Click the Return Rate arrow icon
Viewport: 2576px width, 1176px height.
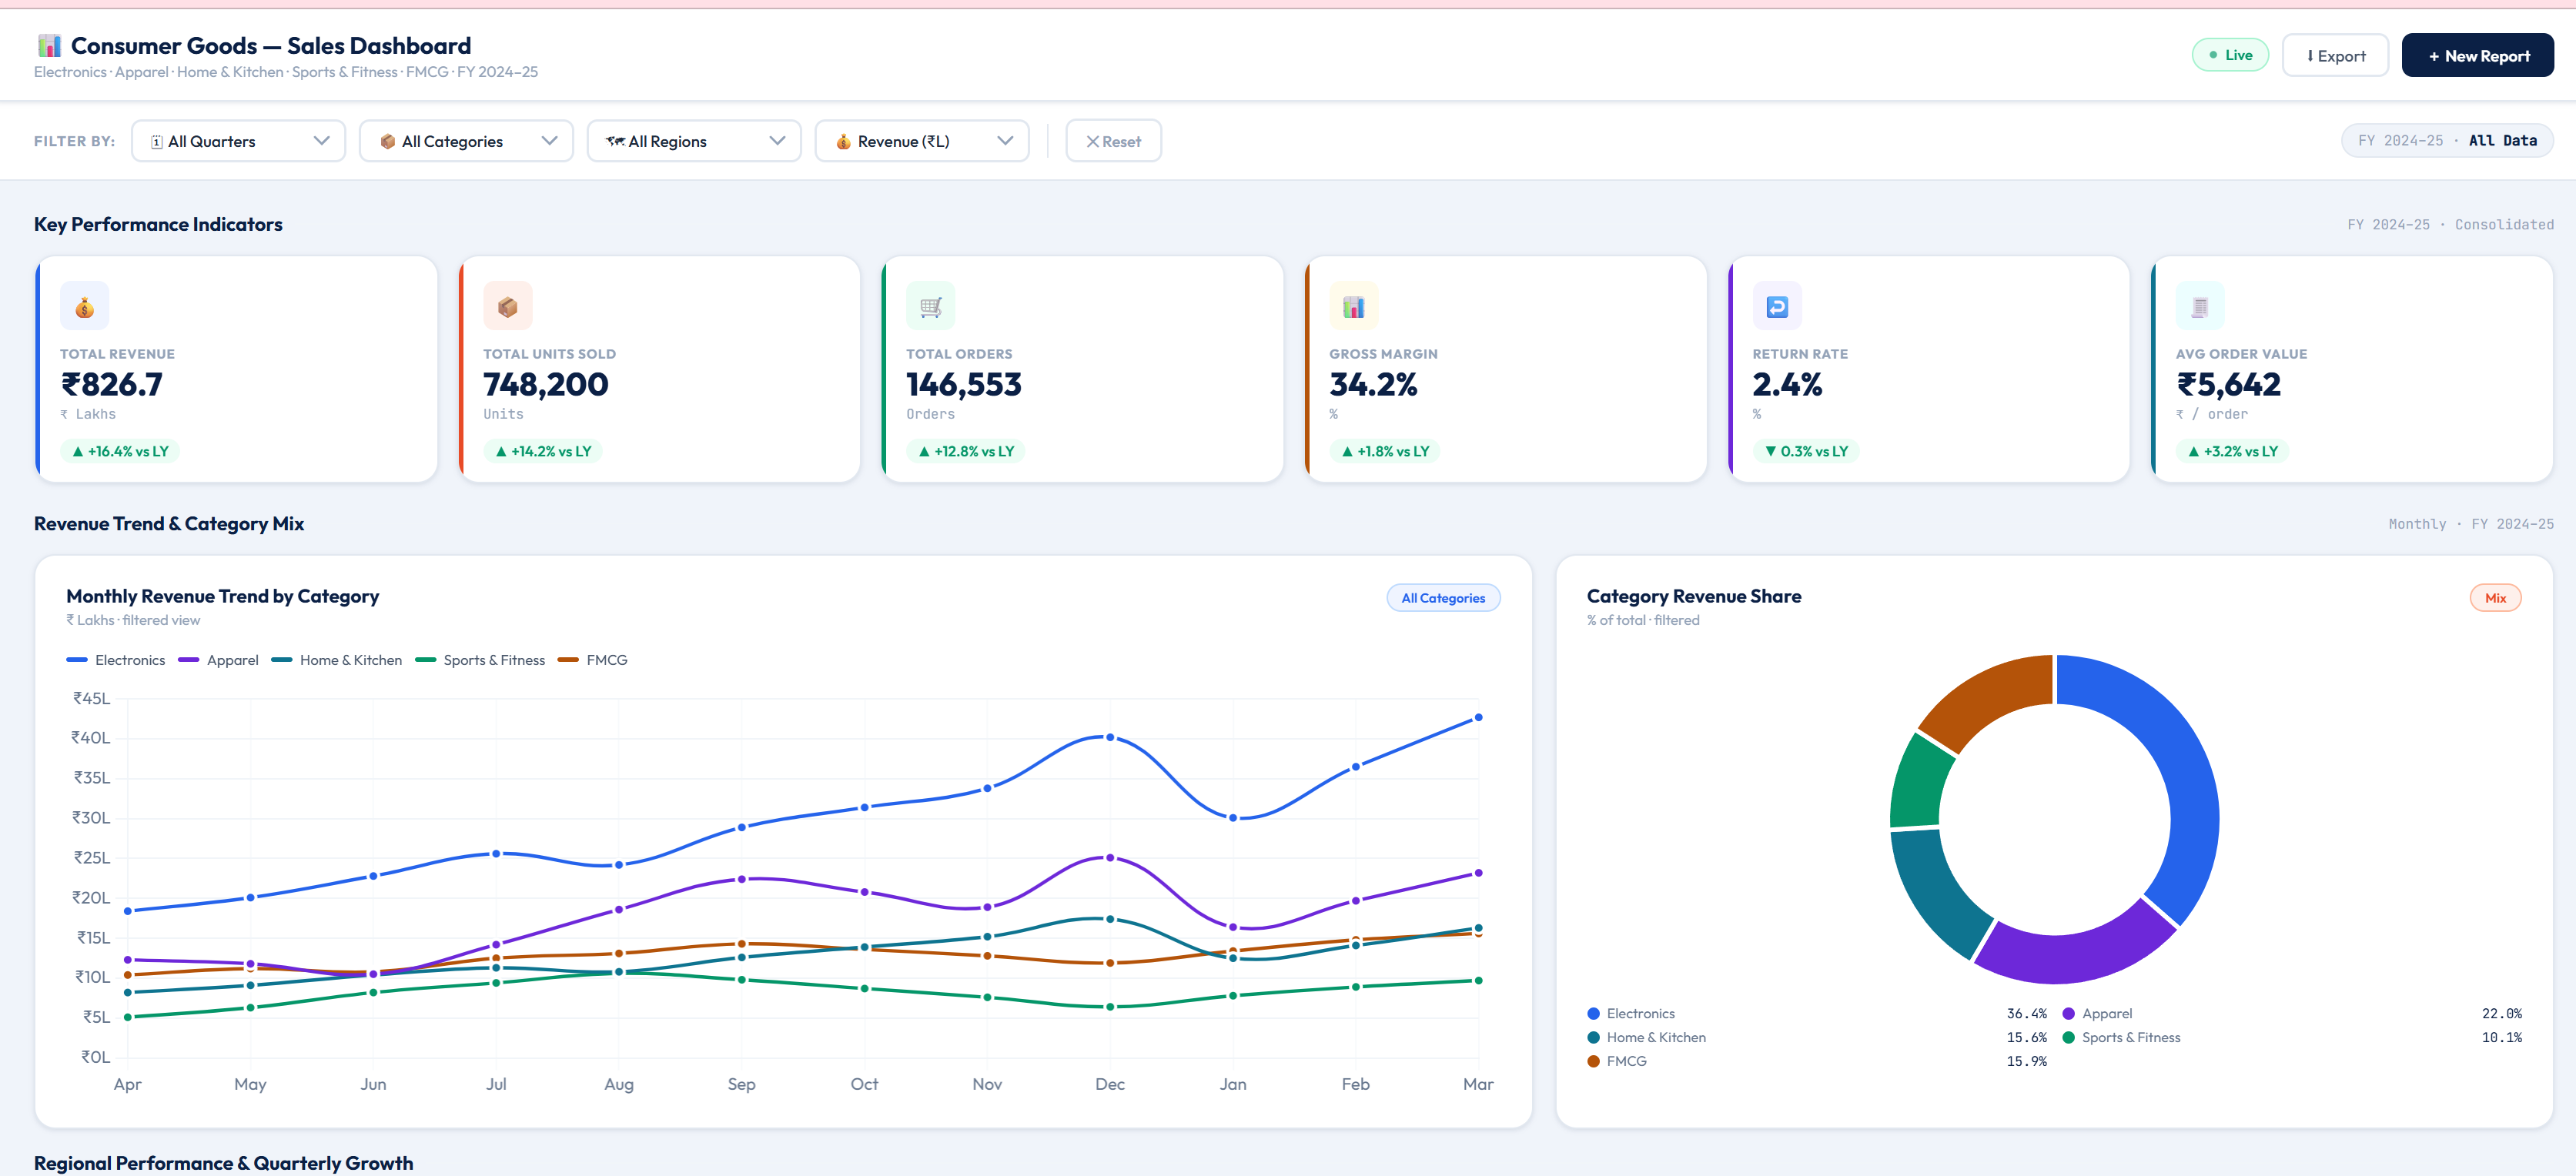(1777, 306)
